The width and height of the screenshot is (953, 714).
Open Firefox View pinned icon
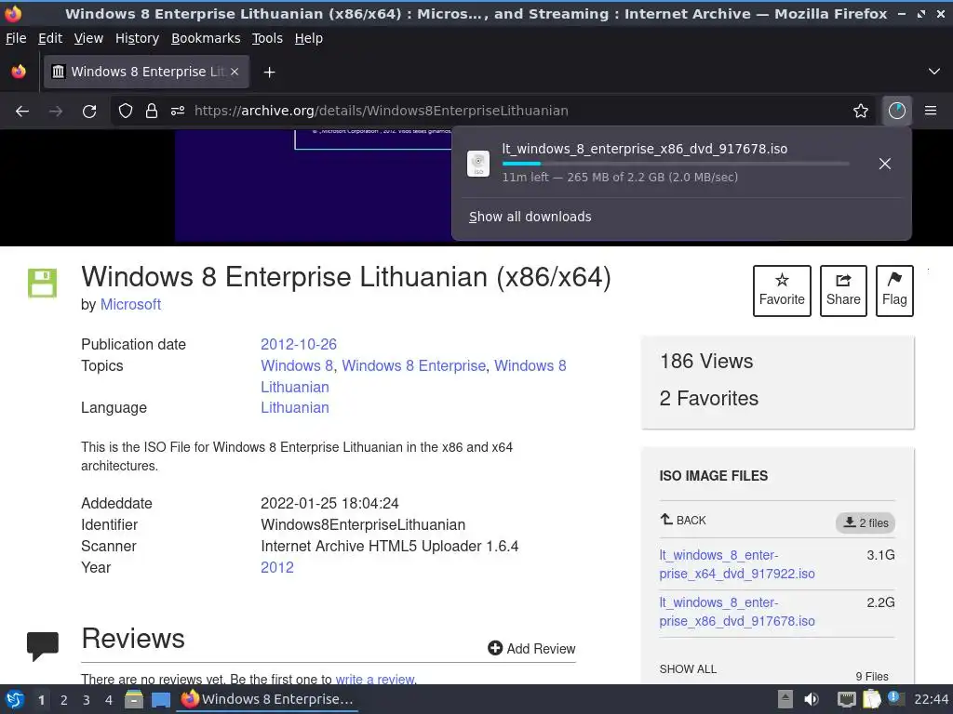[19, 72]
